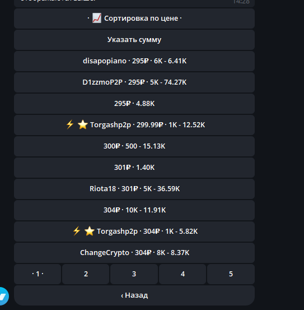Screen dimensions: 304x310
Task: Switch to page 3 of offers
Action: point(134,274)
